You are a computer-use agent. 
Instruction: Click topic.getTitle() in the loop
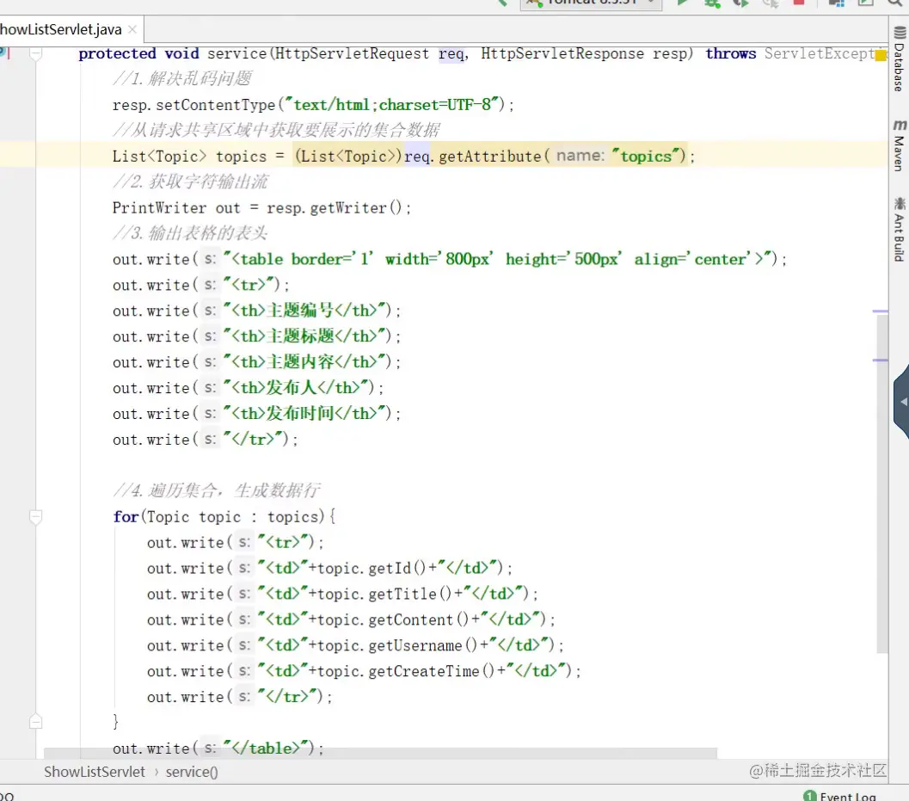point(384,594)
